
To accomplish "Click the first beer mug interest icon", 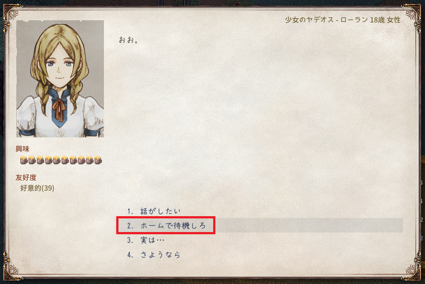I will click(24, 160).
